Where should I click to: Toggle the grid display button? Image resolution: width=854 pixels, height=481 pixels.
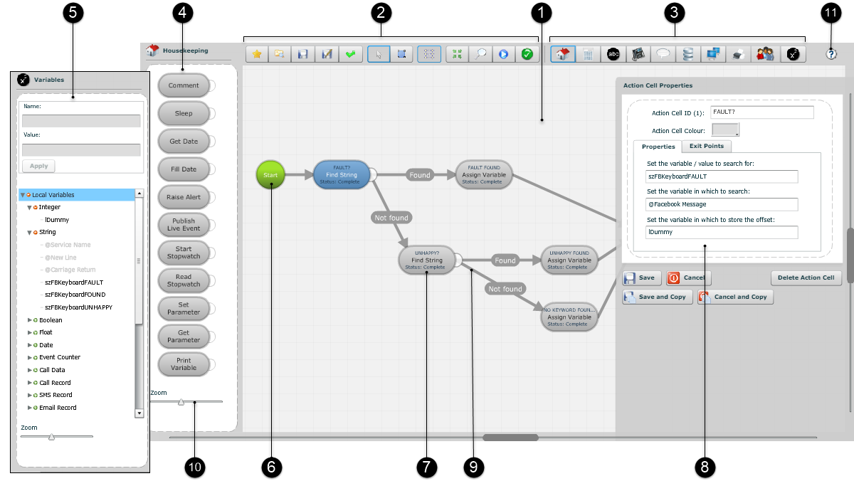(430, 54)
